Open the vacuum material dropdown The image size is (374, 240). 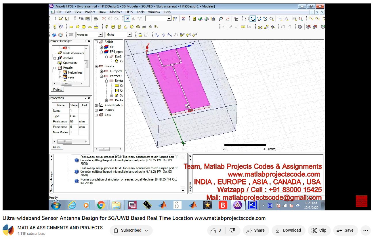100,35
